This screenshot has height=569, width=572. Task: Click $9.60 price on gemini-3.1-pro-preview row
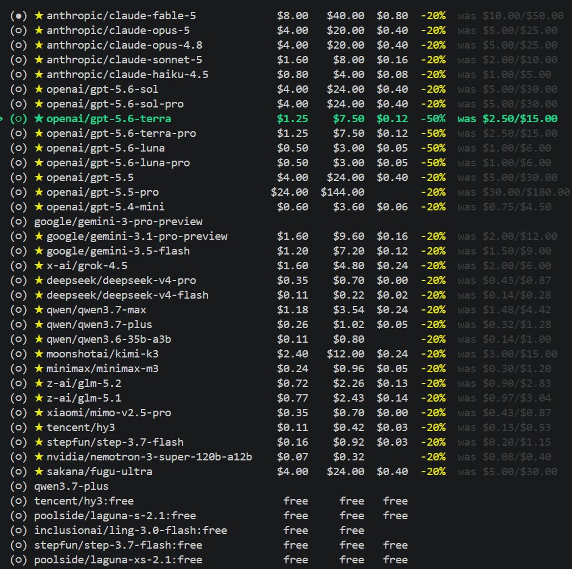coord(348,236)
